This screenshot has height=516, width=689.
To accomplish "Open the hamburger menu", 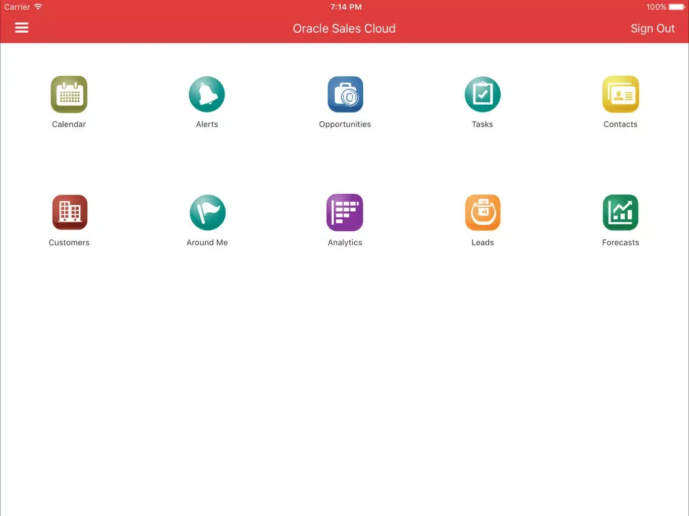I will pyautogui.click(x=22, y=28).
